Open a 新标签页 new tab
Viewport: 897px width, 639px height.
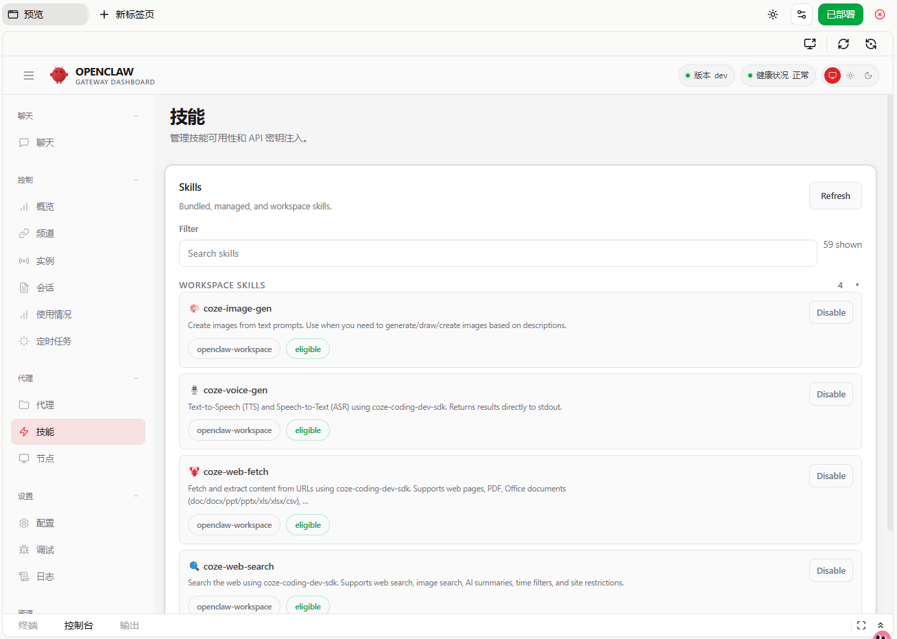point(127,14)
